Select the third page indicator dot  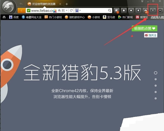(x=156, y=86)
